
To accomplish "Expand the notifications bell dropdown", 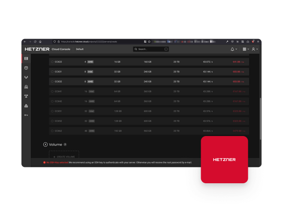I will click(234, 49).
